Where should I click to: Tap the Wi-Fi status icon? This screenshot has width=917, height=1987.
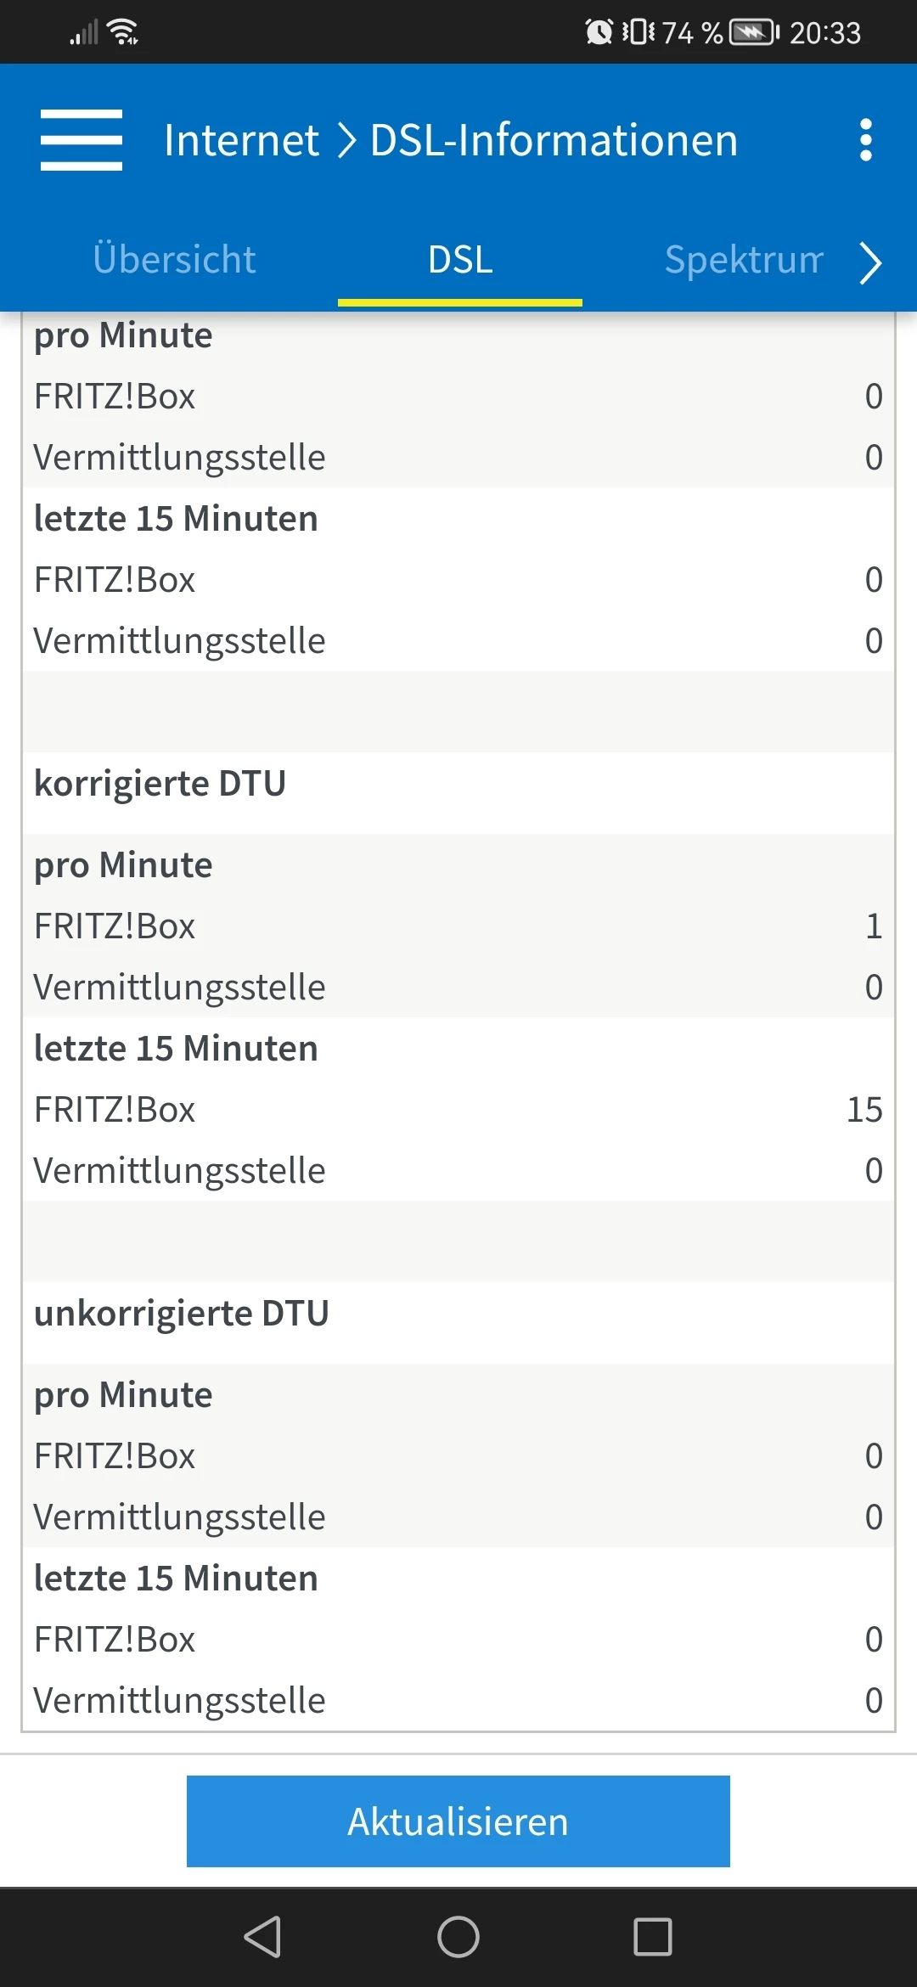tap(124, 32)
